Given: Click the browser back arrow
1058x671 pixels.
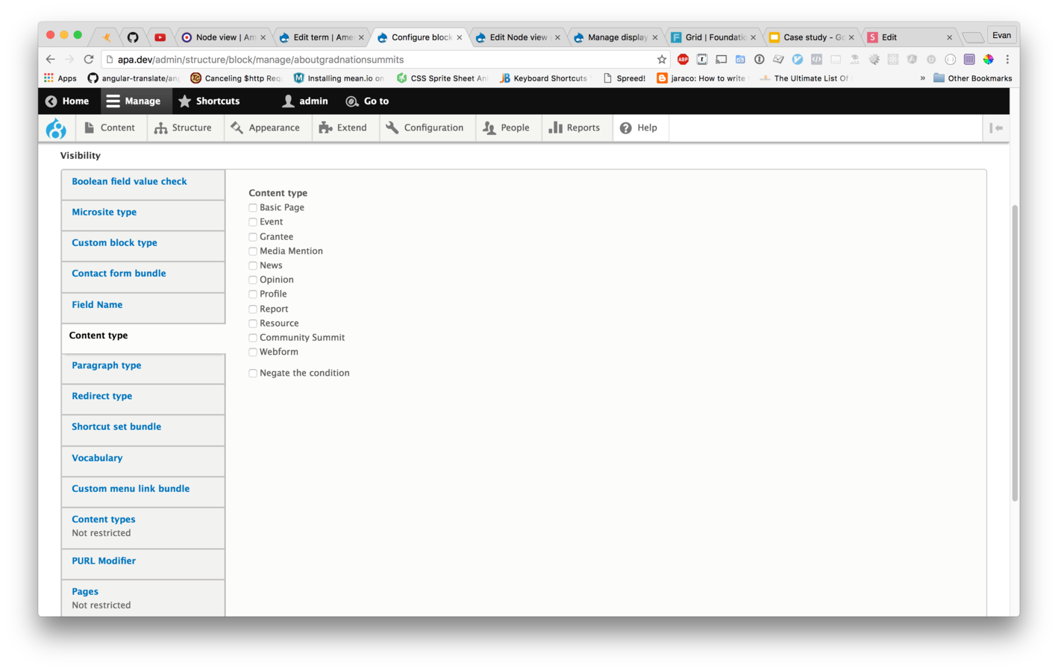Looking at the screenshot, I should (50, 59).
